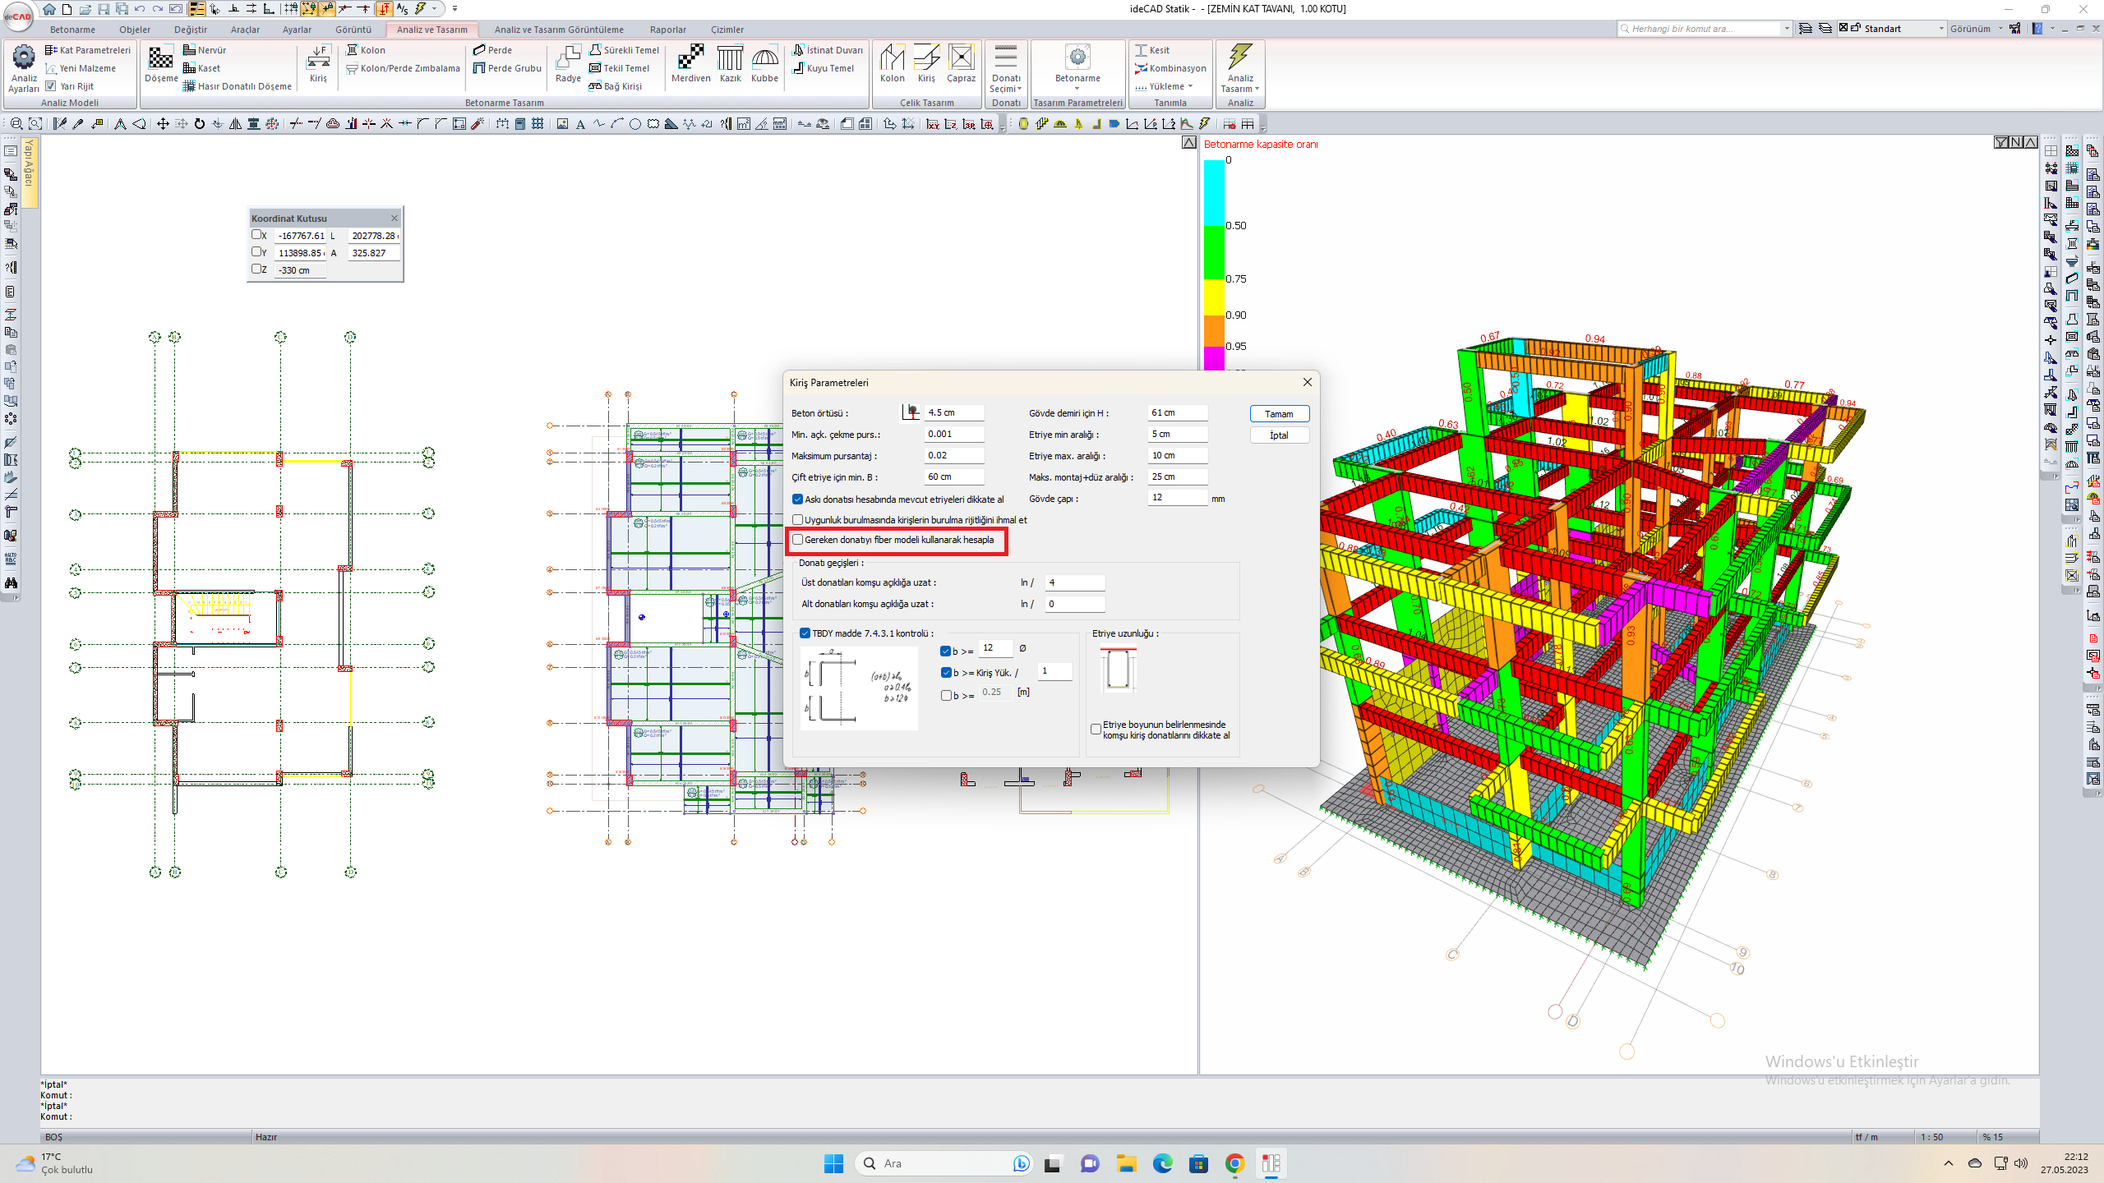
Task: Click the Tekil Temel tool
Action: pos(619,68)
